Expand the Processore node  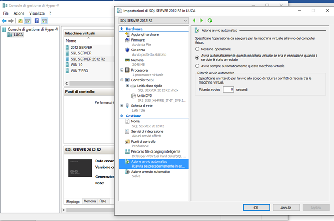[x=122, y=70]
